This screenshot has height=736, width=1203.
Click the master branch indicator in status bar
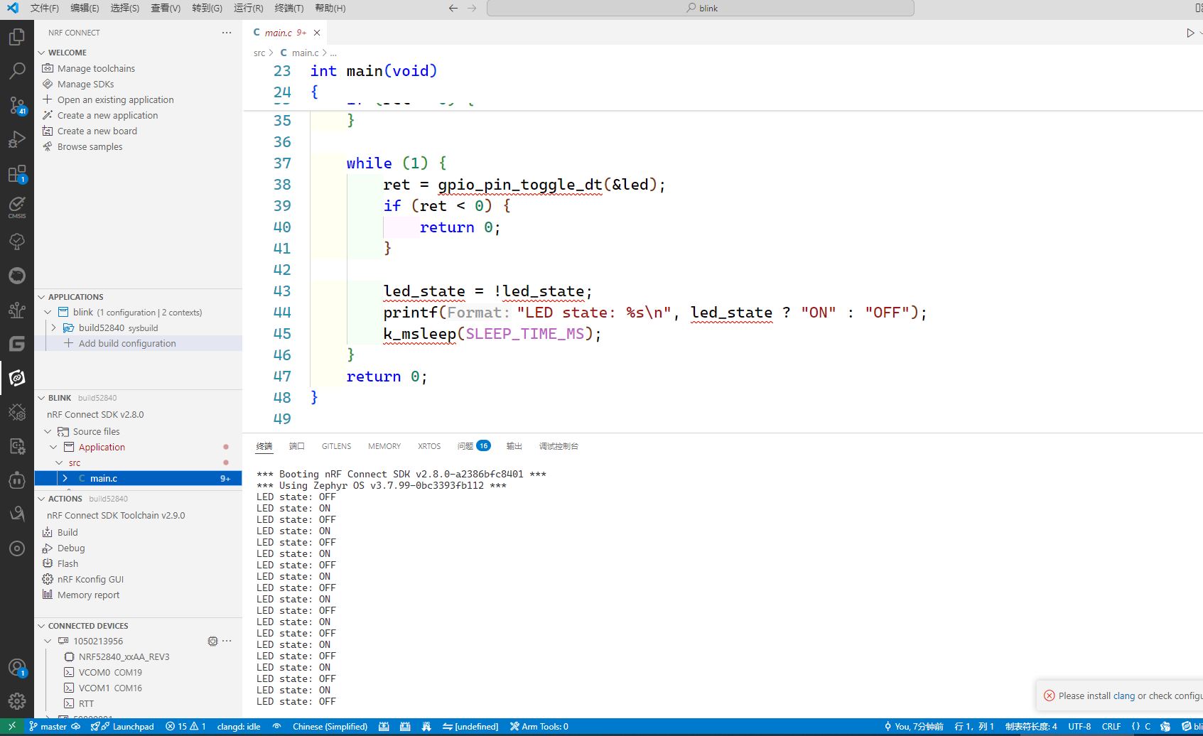[48, 727]
